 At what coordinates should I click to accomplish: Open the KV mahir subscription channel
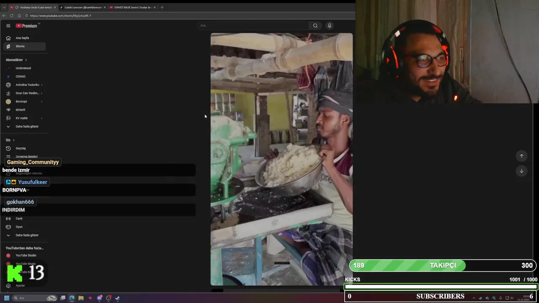pyautogui.click(x=24, y=118)
